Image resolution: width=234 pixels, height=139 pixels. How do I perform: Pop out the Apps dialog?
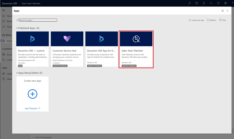click(223, 10)
